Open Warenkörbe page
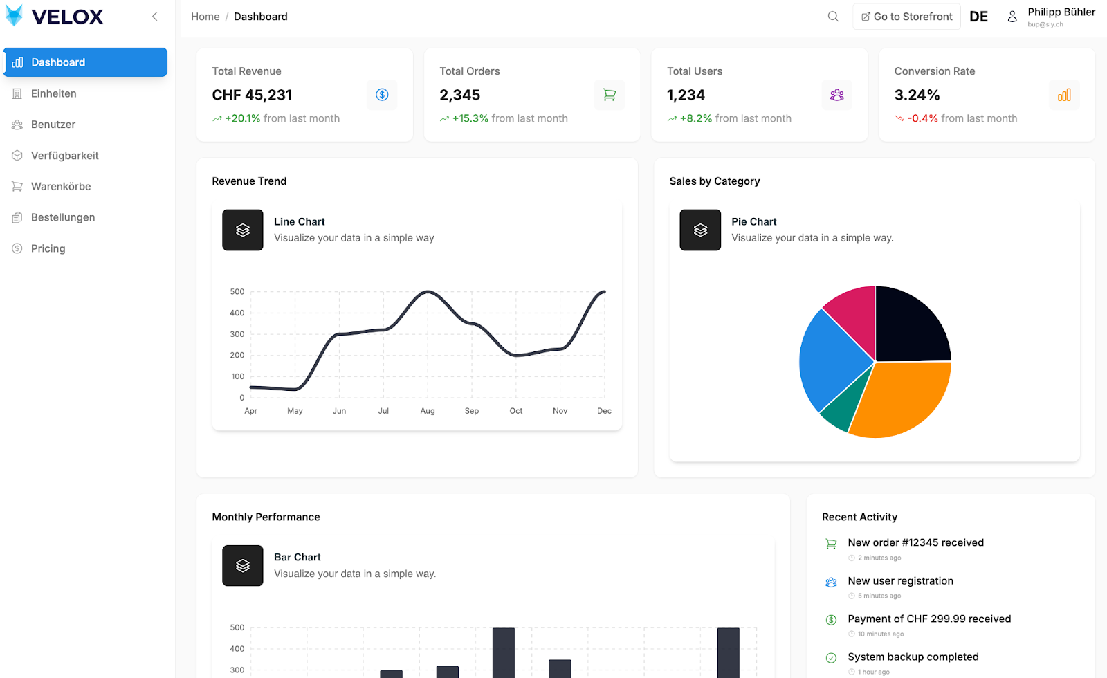 coord(85,186)
